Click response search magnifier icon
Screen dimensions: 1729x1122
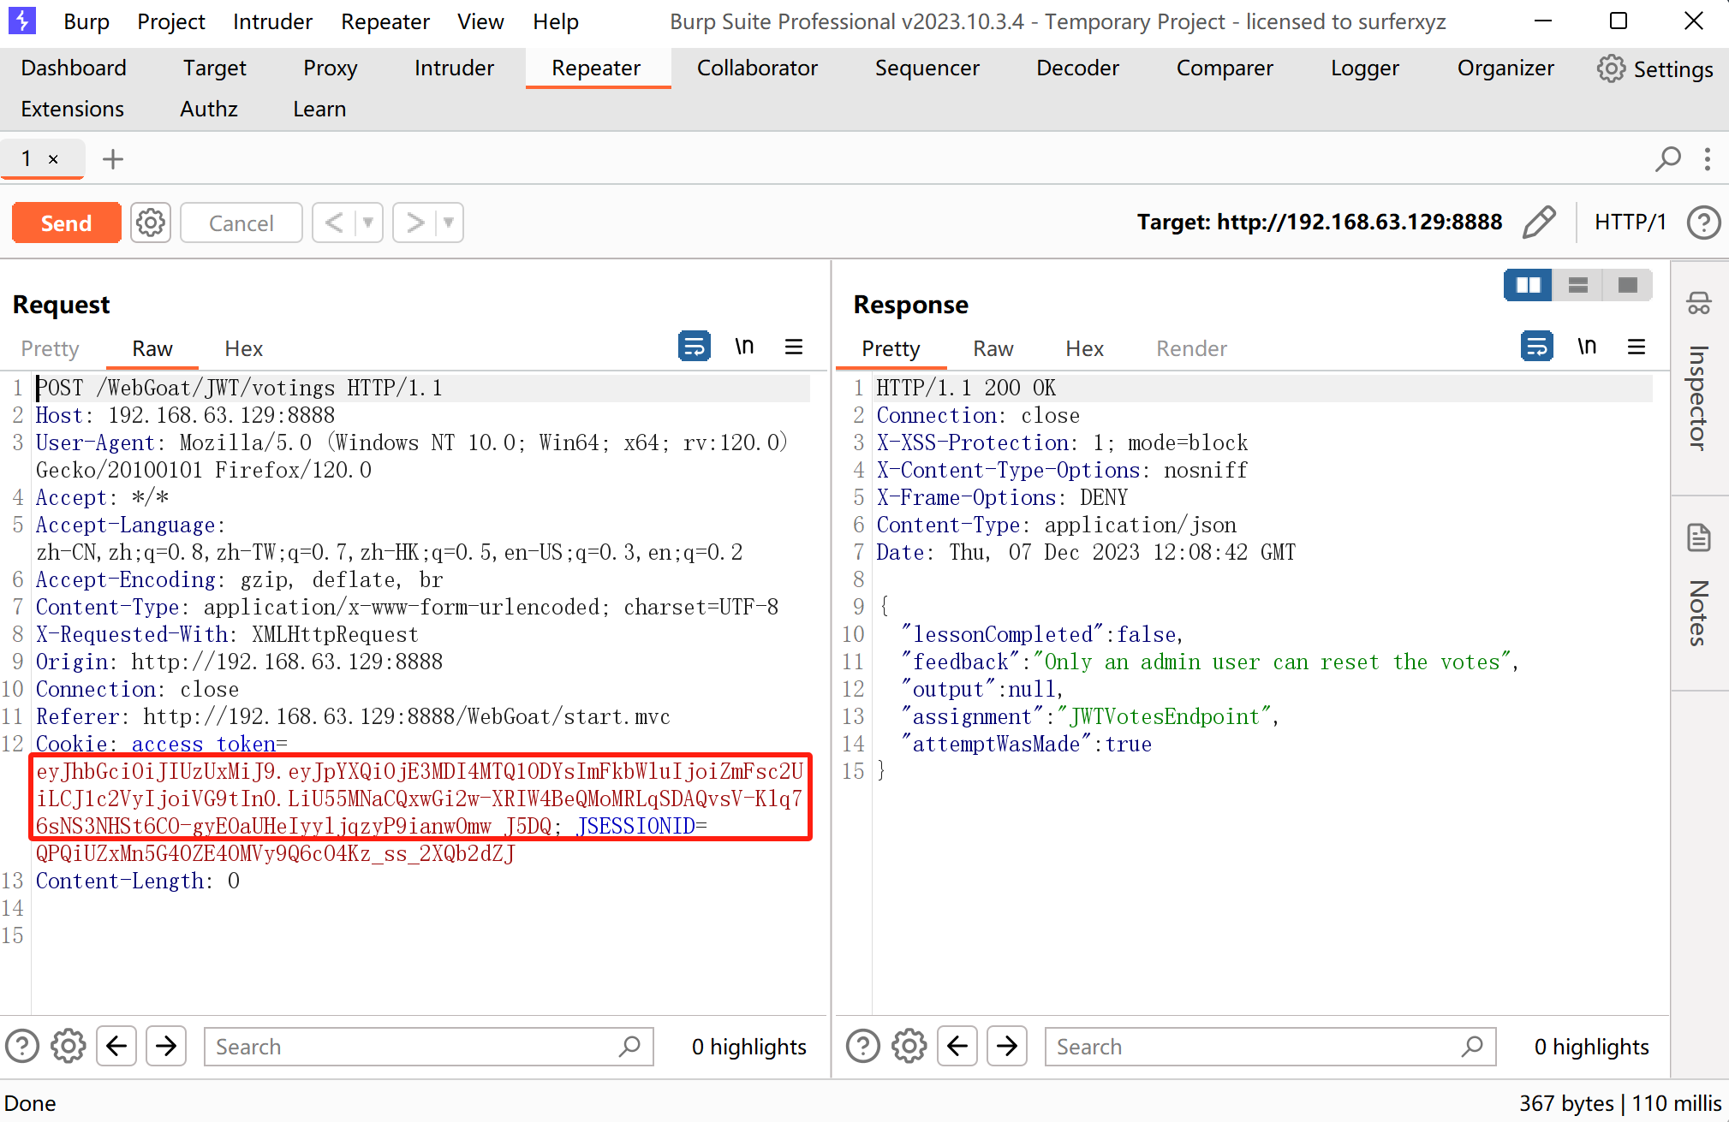tap(1472, 1046)
